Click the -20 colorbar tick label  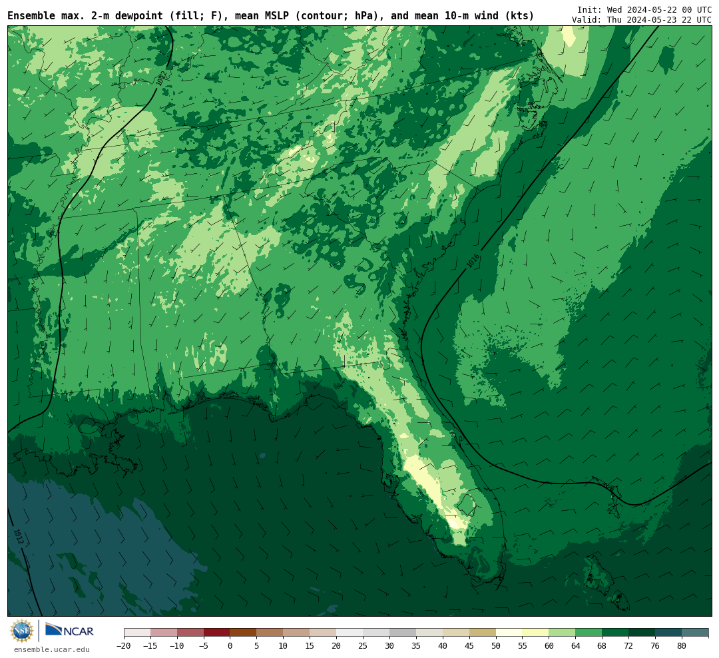point(123,646)
